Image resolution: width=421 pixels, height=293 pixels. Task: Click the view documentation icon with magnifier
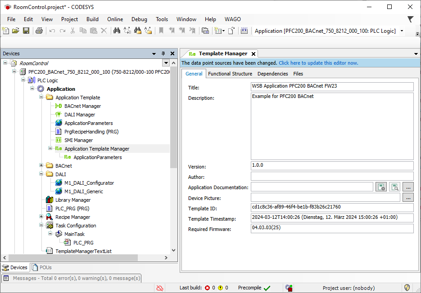point(395,187)
